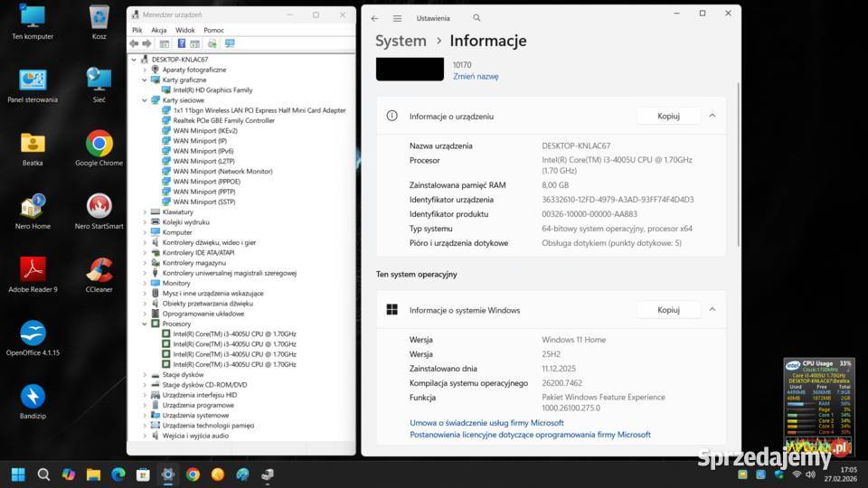Expand Urządzenia systemowe node
The width and height of the screenshot is (868, 488).
[145, 415]
